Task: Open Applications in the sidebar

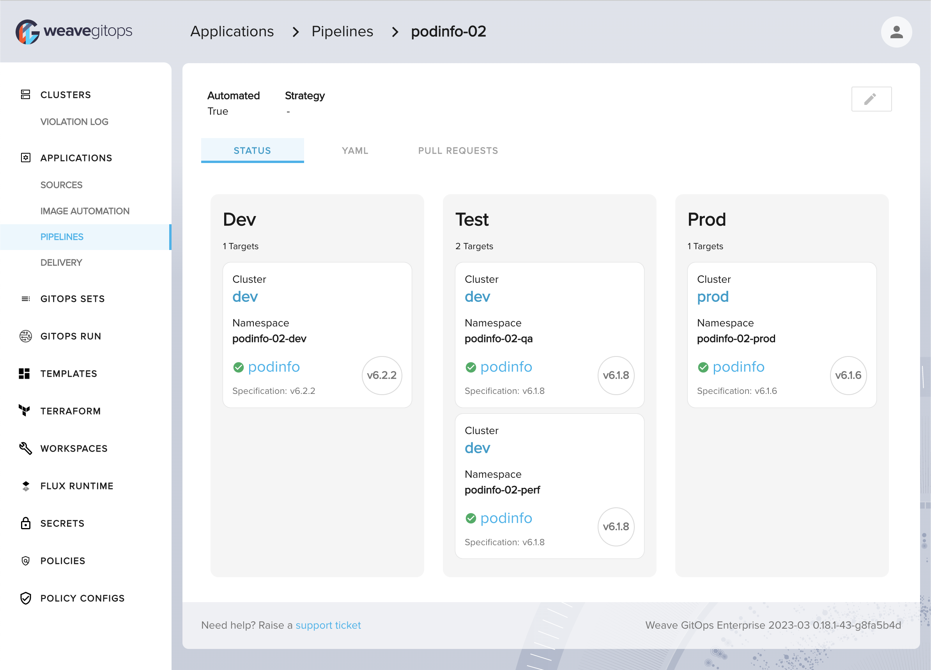Action: pyautogui.click(x=76, y=158)
